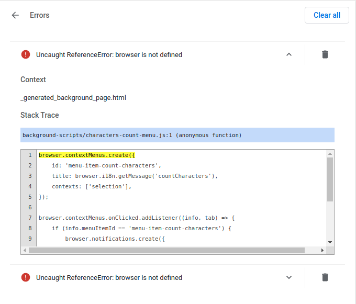Click the code scroll up arrow

pos(330,154)
